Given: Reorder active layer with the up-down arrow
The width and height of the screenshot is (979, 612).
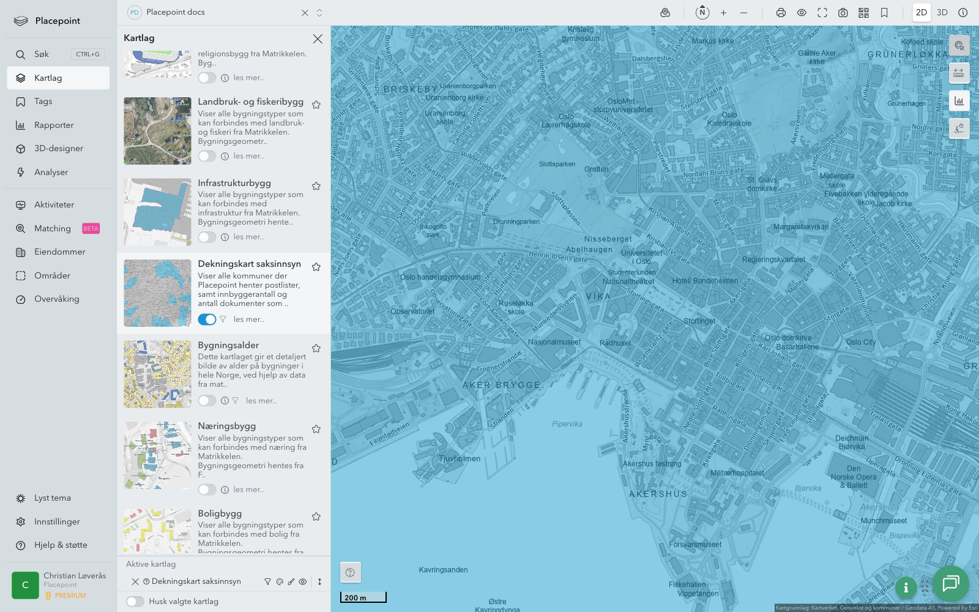Looking at the screenshot, I should 319,582.
